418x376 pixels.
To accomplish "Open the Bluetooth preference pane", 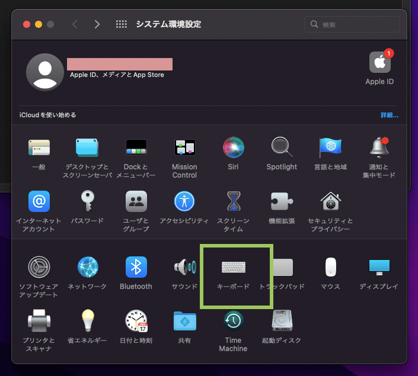I will (x=136, y=267).
